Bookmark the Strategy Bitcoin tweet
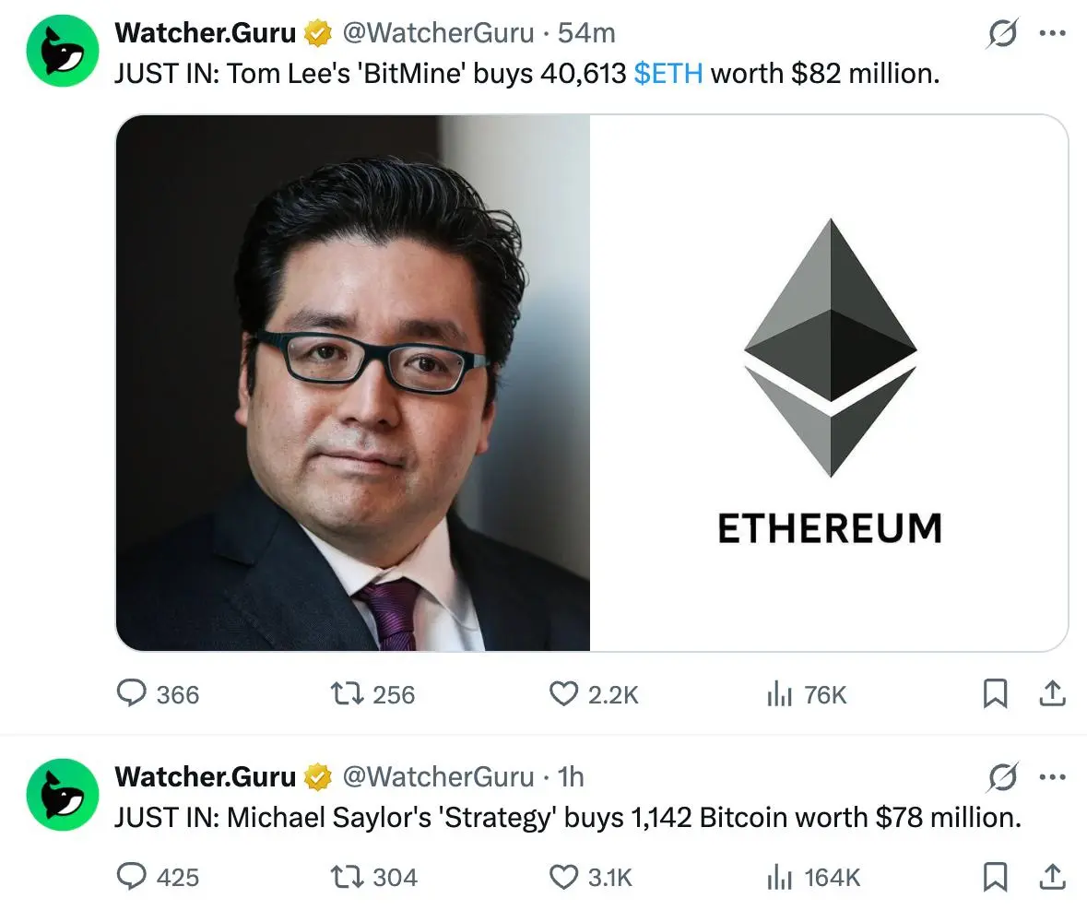1087x910 pixels. 996,876
